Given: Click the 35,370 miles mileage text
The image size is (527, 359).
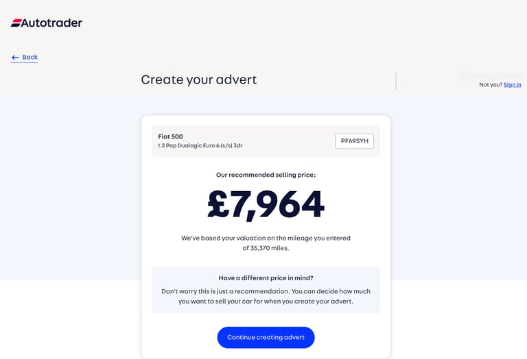Looking at the screenshot, I should [270, 248].
